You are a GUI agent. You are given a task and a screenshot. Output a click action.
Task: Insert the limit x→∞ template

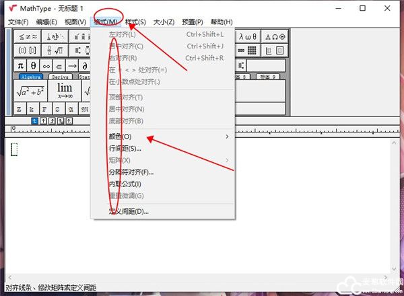click(x=64, y=91)
